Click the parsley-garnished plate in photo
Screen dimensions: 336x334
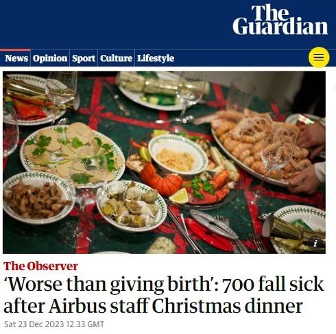click(72, 153)
